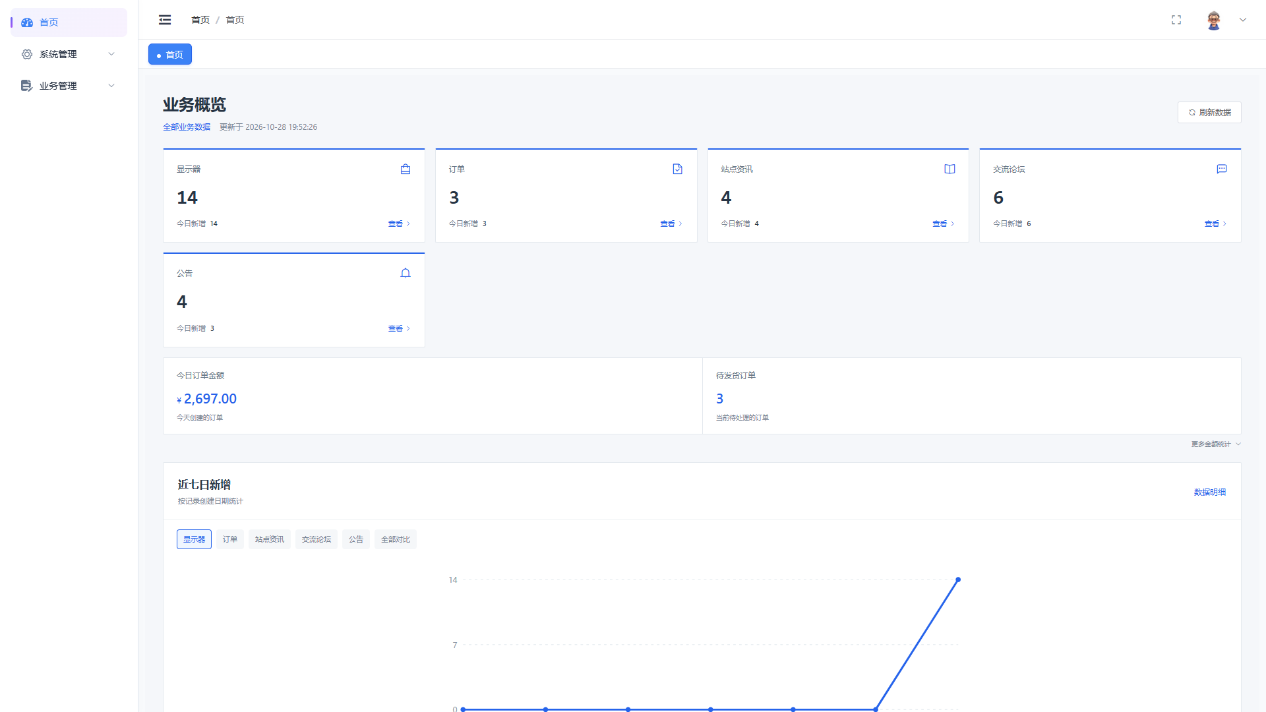Select the 订单 chart filter tab
1266x712 pixels.
[230, 539]
